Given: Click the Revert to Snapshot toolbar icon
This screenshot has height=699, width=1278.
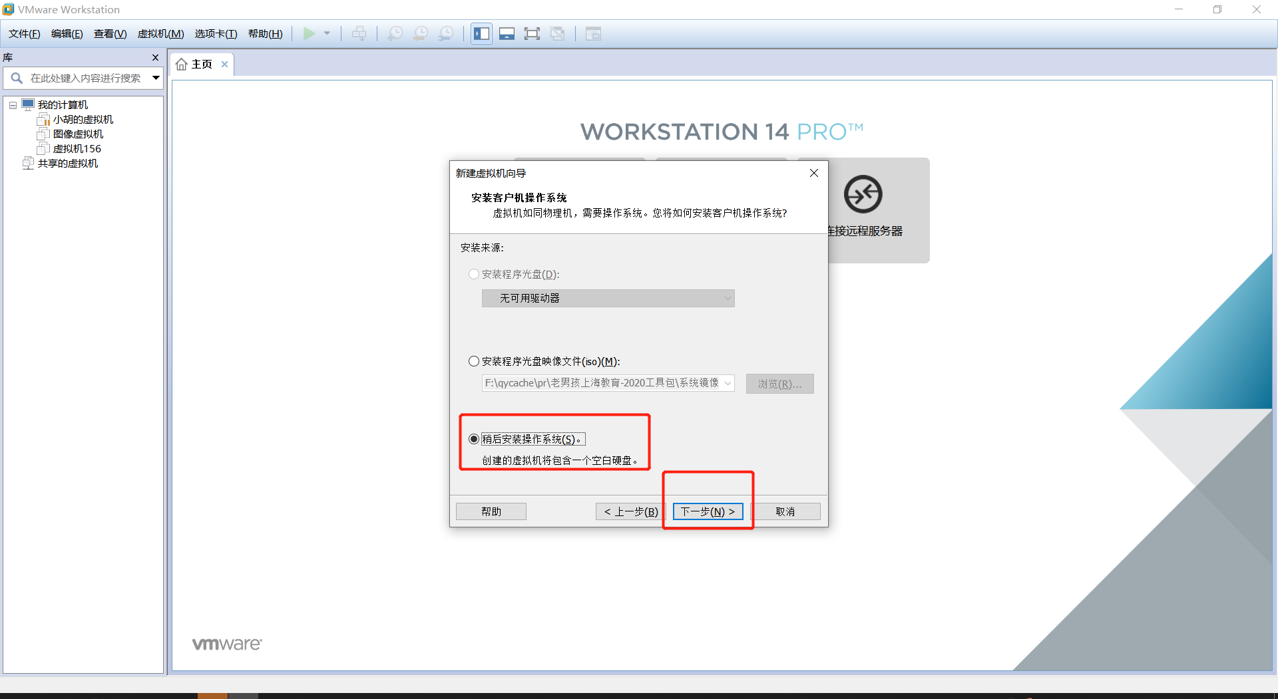Looking at the screenshot, I should (421, 34).
